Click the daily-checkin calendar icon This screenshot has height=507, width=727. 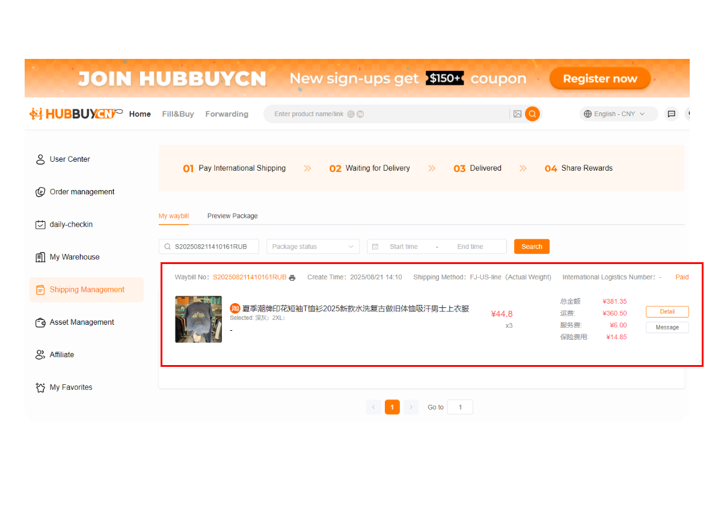pyautogui.click(x=40, y=225)
